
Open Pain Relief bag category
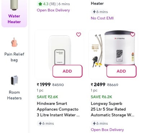[14, 50]
